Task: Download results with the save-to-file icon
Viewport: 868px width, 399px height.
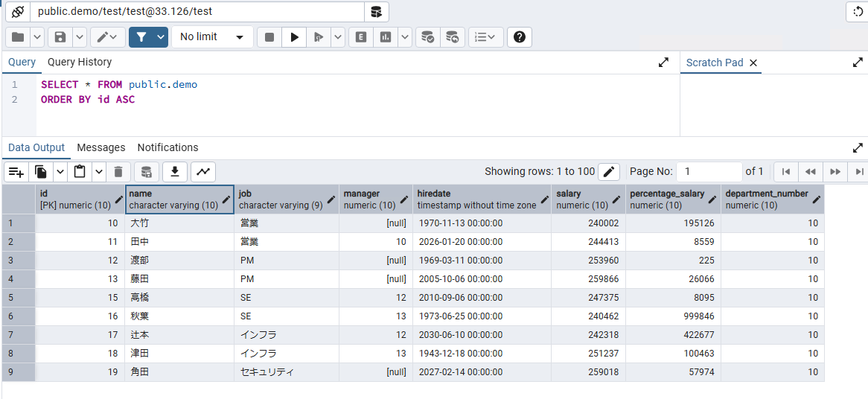Action: [175, 172]
